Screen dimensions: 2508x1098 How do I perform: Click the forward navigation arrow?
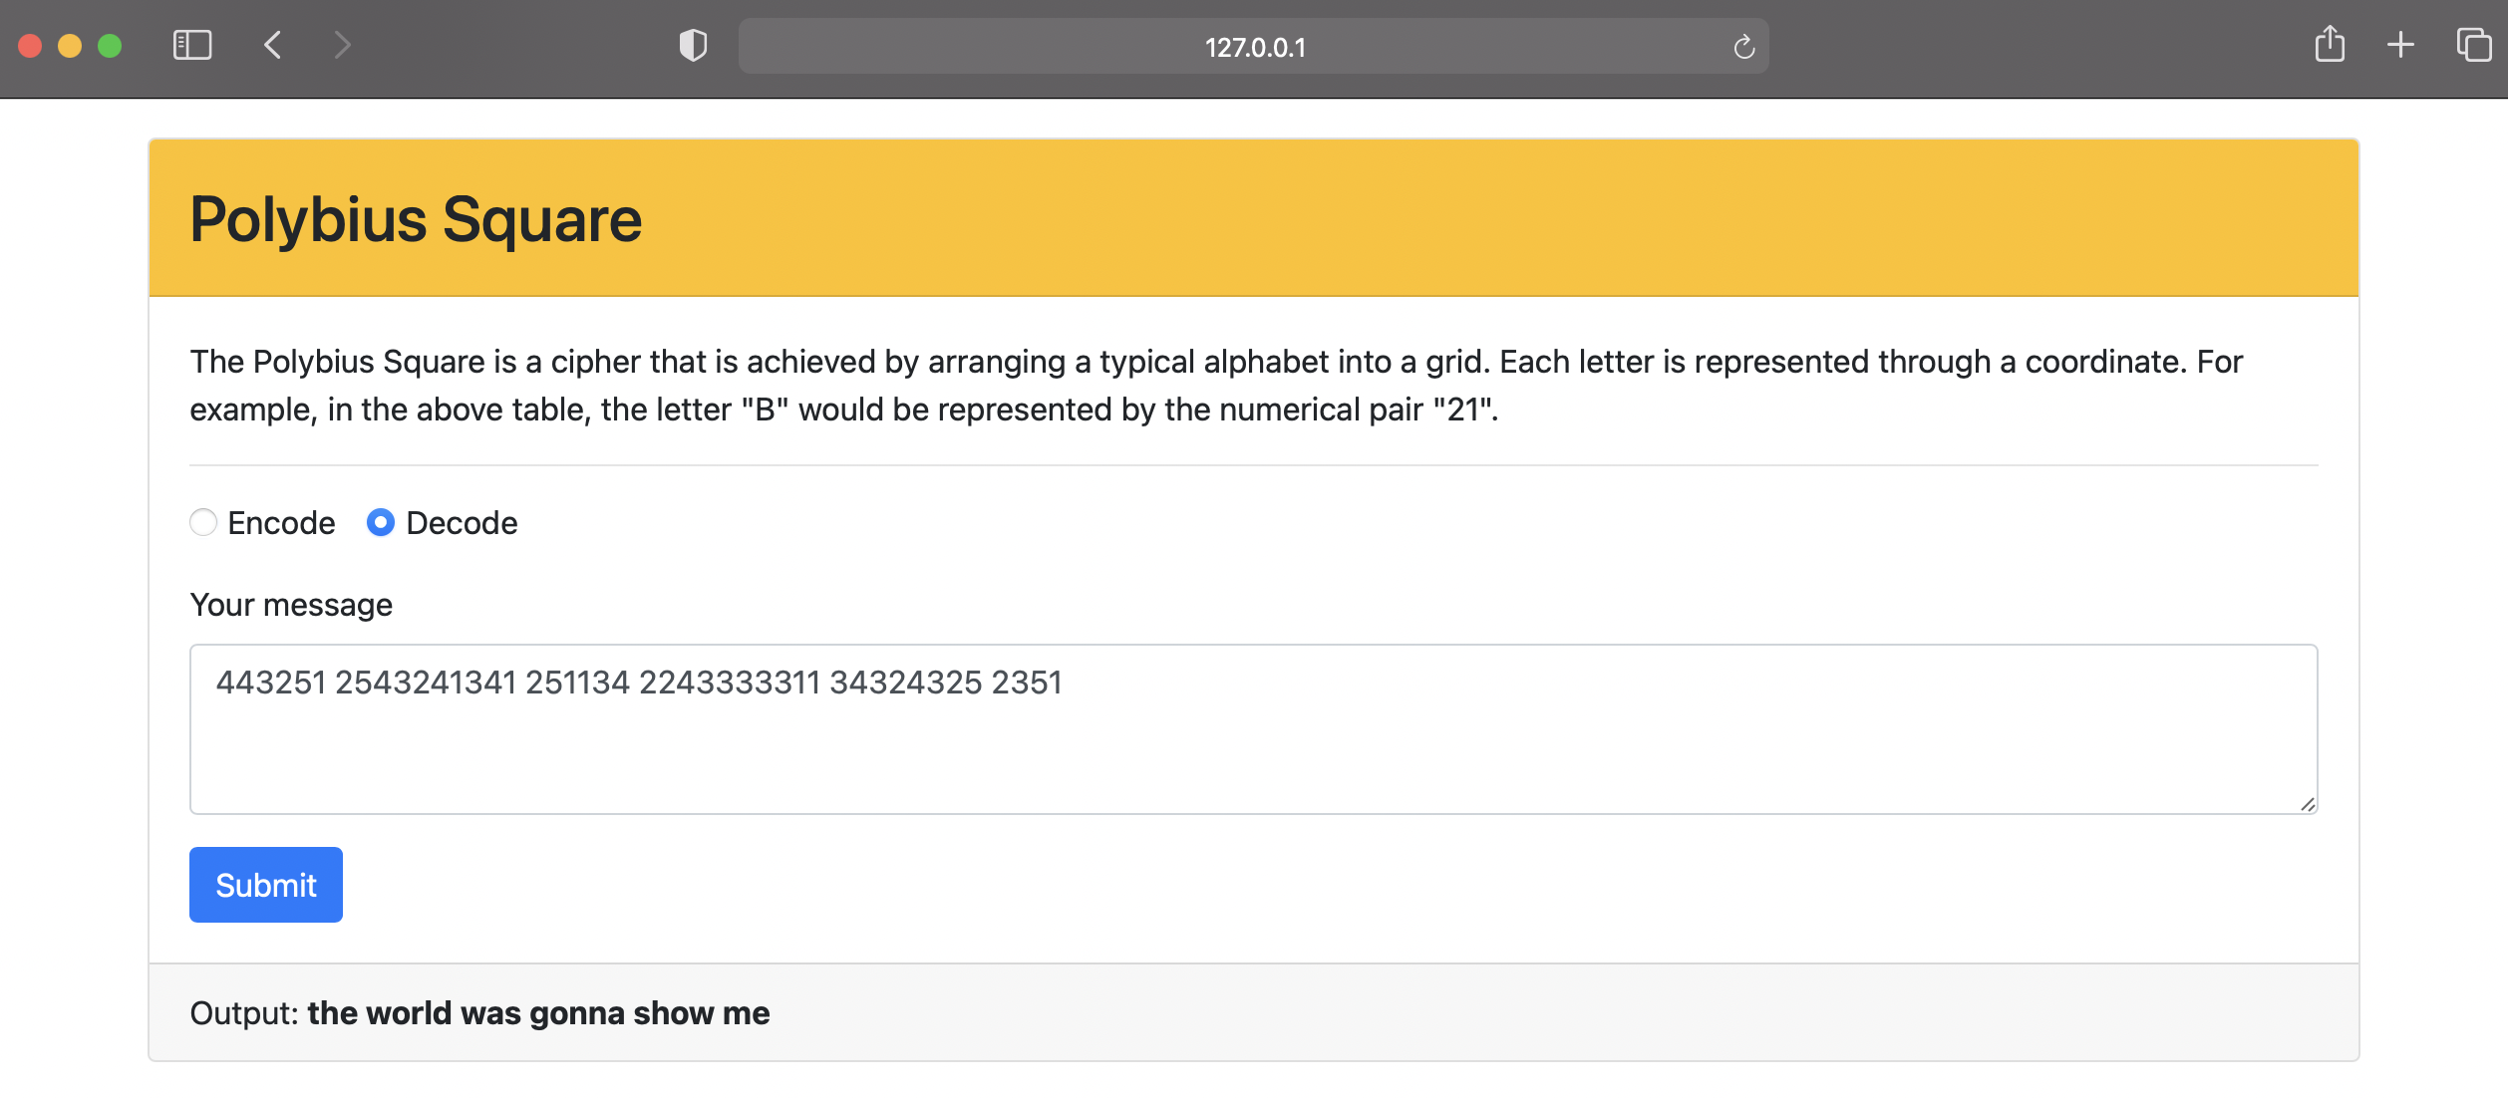coord(342,45)
